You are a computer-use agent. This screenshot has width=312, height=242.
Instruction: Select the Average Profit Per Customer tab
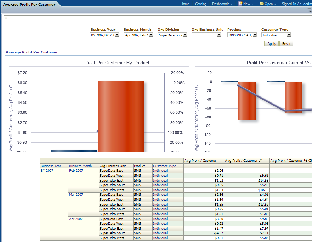pos(29,4)
